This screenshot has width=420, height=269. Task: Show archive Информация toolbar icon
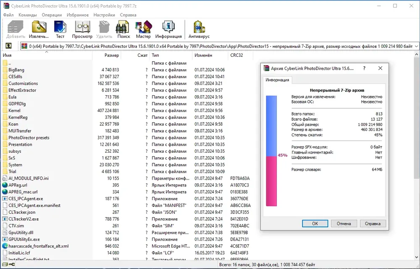168,29
